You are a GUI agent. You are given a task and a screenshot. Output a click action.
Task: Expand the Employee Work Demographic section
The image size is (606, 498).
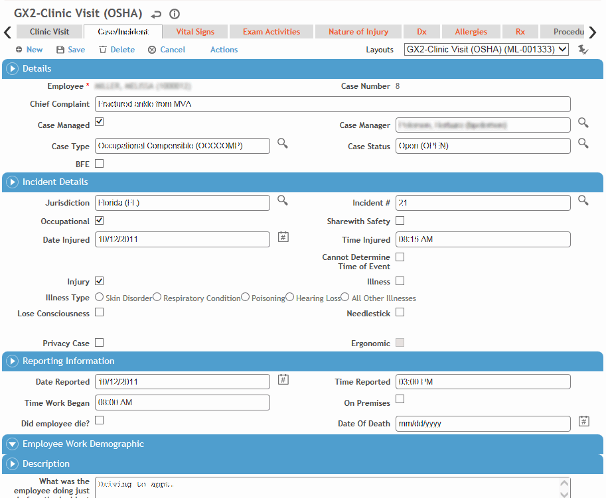pos(12,444)
